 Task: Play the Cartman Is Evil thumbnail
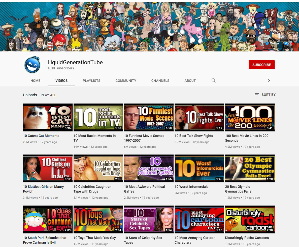(48, 219)
